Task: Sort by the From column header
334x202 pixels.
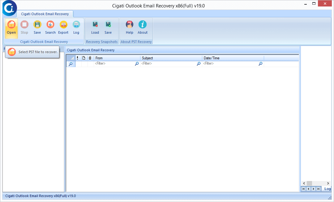Action: click(117, 58)
